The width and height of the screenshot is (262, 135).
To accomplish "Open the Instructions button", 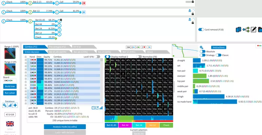I will (219, 47).
